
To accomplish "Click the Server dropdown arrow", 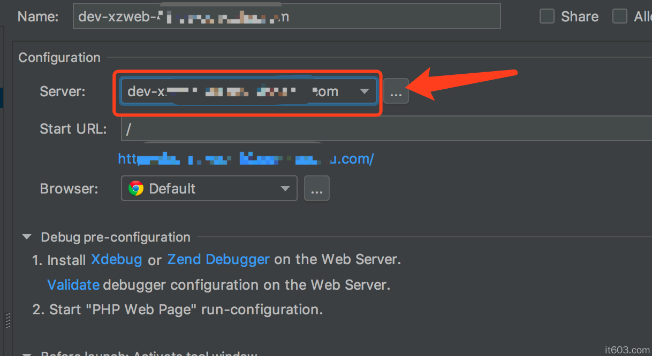I will point(365,91).
